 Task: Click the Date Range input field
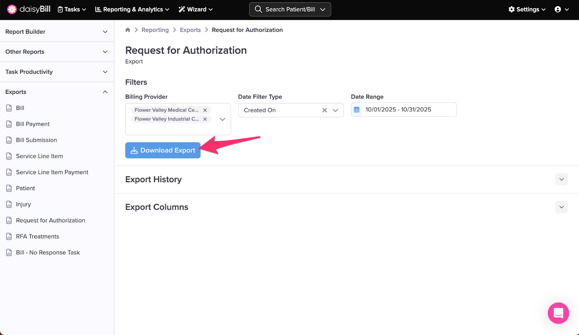coord(408,110)
